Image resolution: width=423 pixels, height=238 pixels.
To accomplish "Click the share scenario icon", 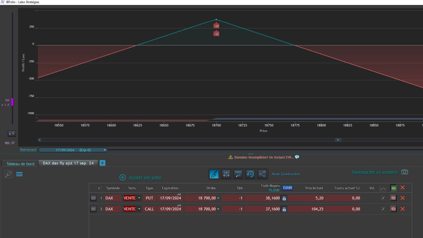I will click(x=262, y=174).
